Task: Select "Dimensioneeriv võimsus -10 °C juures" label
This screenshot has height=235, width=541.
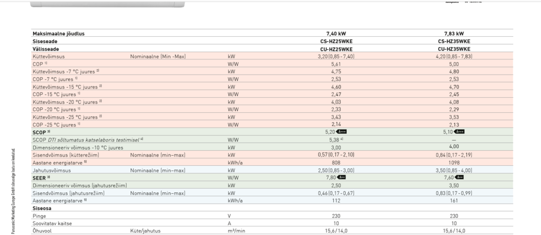Action: pos(77,147)
